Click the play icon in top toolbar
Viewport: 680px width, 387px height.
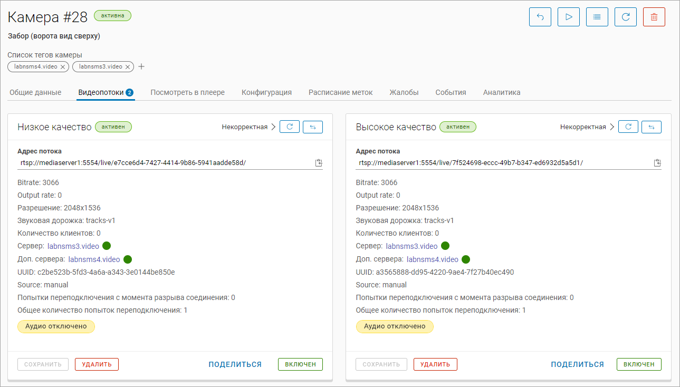click(569, 17)
